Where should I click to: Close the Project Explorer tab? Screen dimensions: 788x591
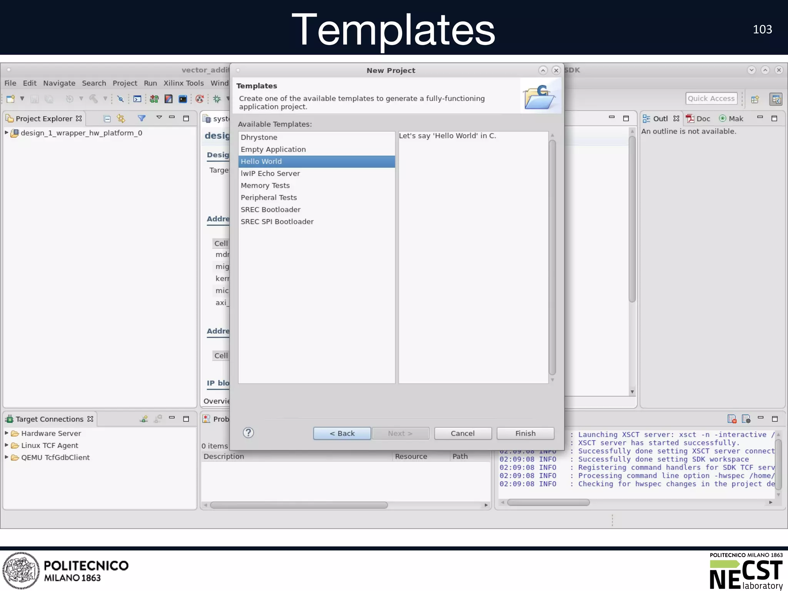pyautogui.click(x=79, y=119)
